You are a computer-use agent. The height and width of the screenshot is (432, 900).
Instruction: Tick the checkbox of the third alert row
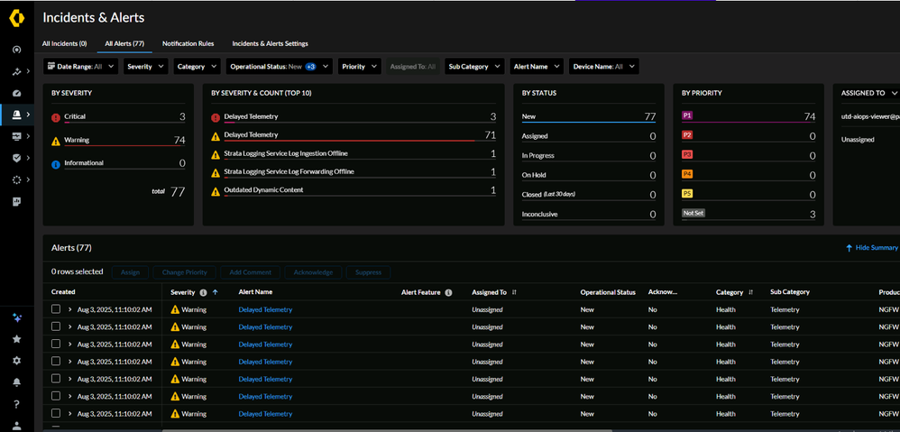tap(56, 344)
